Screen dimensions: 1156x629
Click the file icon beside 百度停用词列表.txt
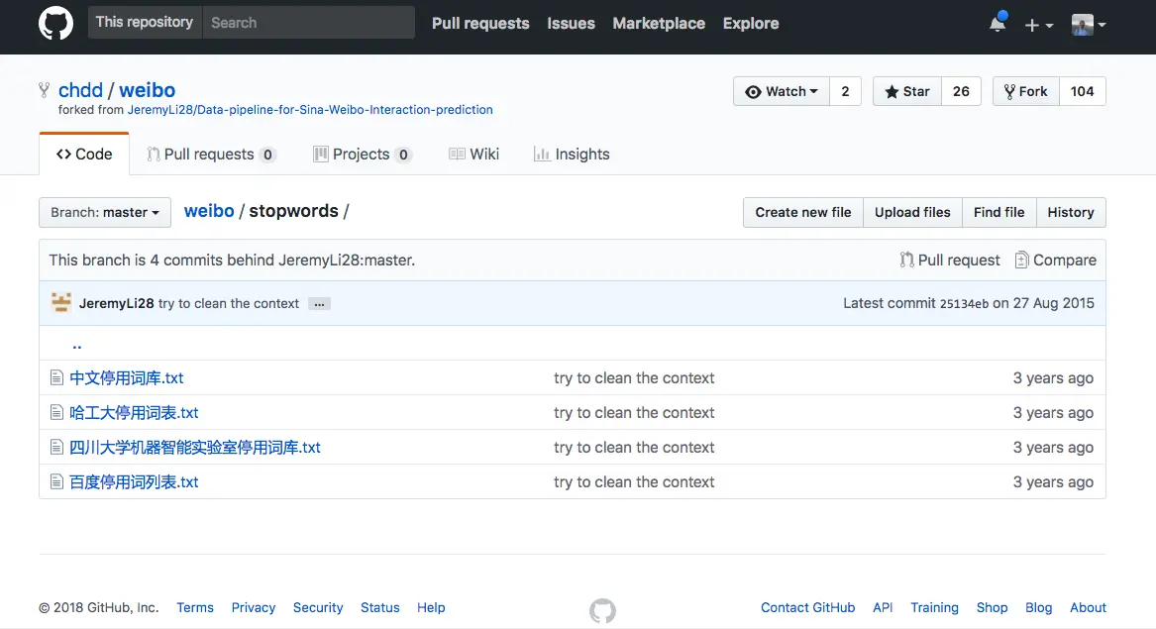pyautogui.click(x=57, y=482)
